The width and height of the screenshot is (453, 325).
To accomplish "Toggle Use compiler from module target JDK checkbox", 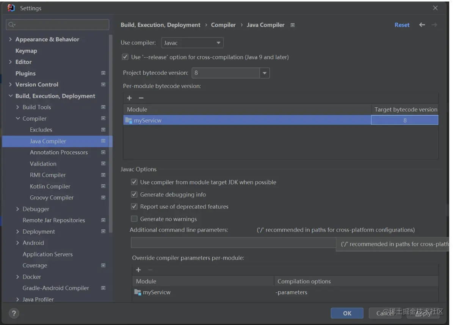I will [x=134, y=182].
